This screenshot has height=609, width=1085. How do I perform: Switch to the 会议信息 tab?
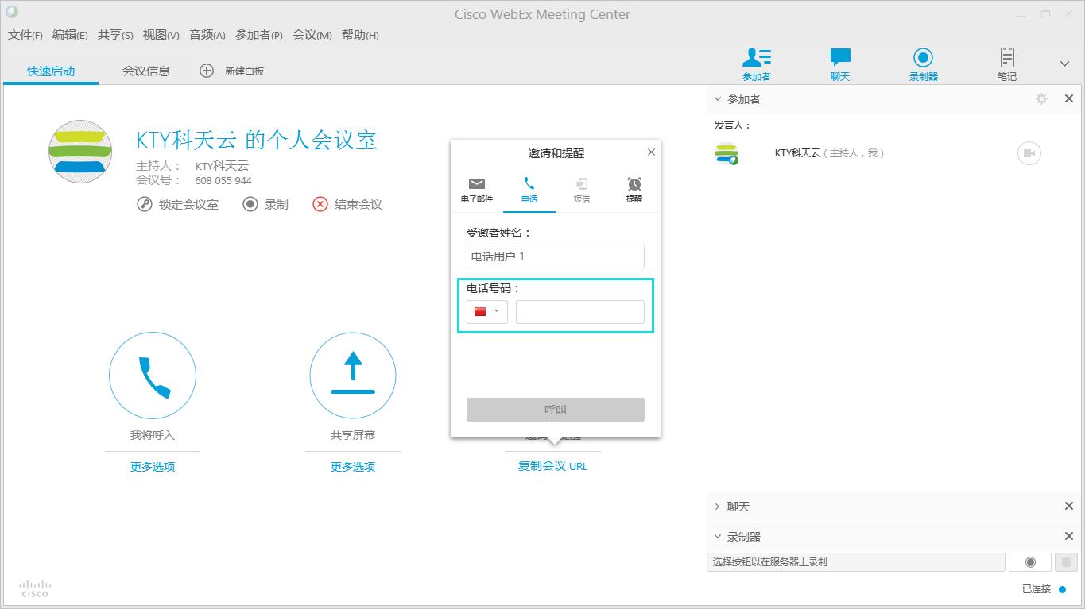click(x=146, y=71)
